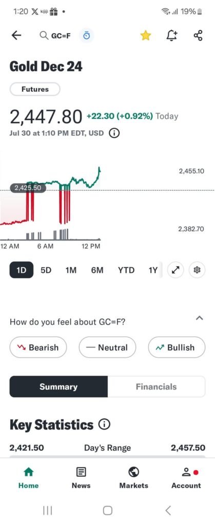Vote Bullish on GC=F
The width and height of the screenshot is (215, 525).
177,347
